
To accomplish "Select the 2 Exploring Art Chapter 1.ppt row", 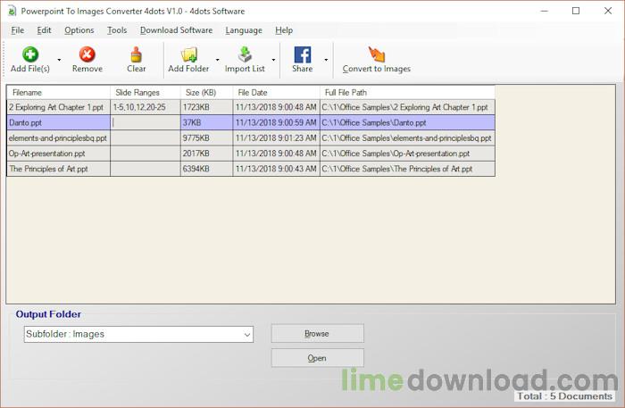I will pos(251,107).
